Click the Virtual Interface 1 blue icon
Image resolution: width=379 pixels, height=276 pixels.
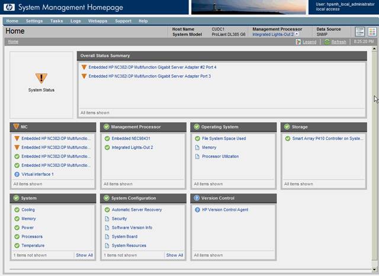pos(17,174)
